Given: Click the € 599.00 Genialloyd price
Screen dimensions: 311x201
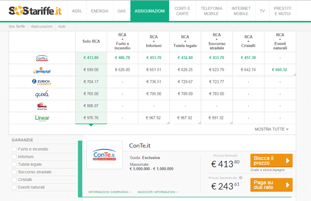Looking at the screenshot, I should click(91, 70).
